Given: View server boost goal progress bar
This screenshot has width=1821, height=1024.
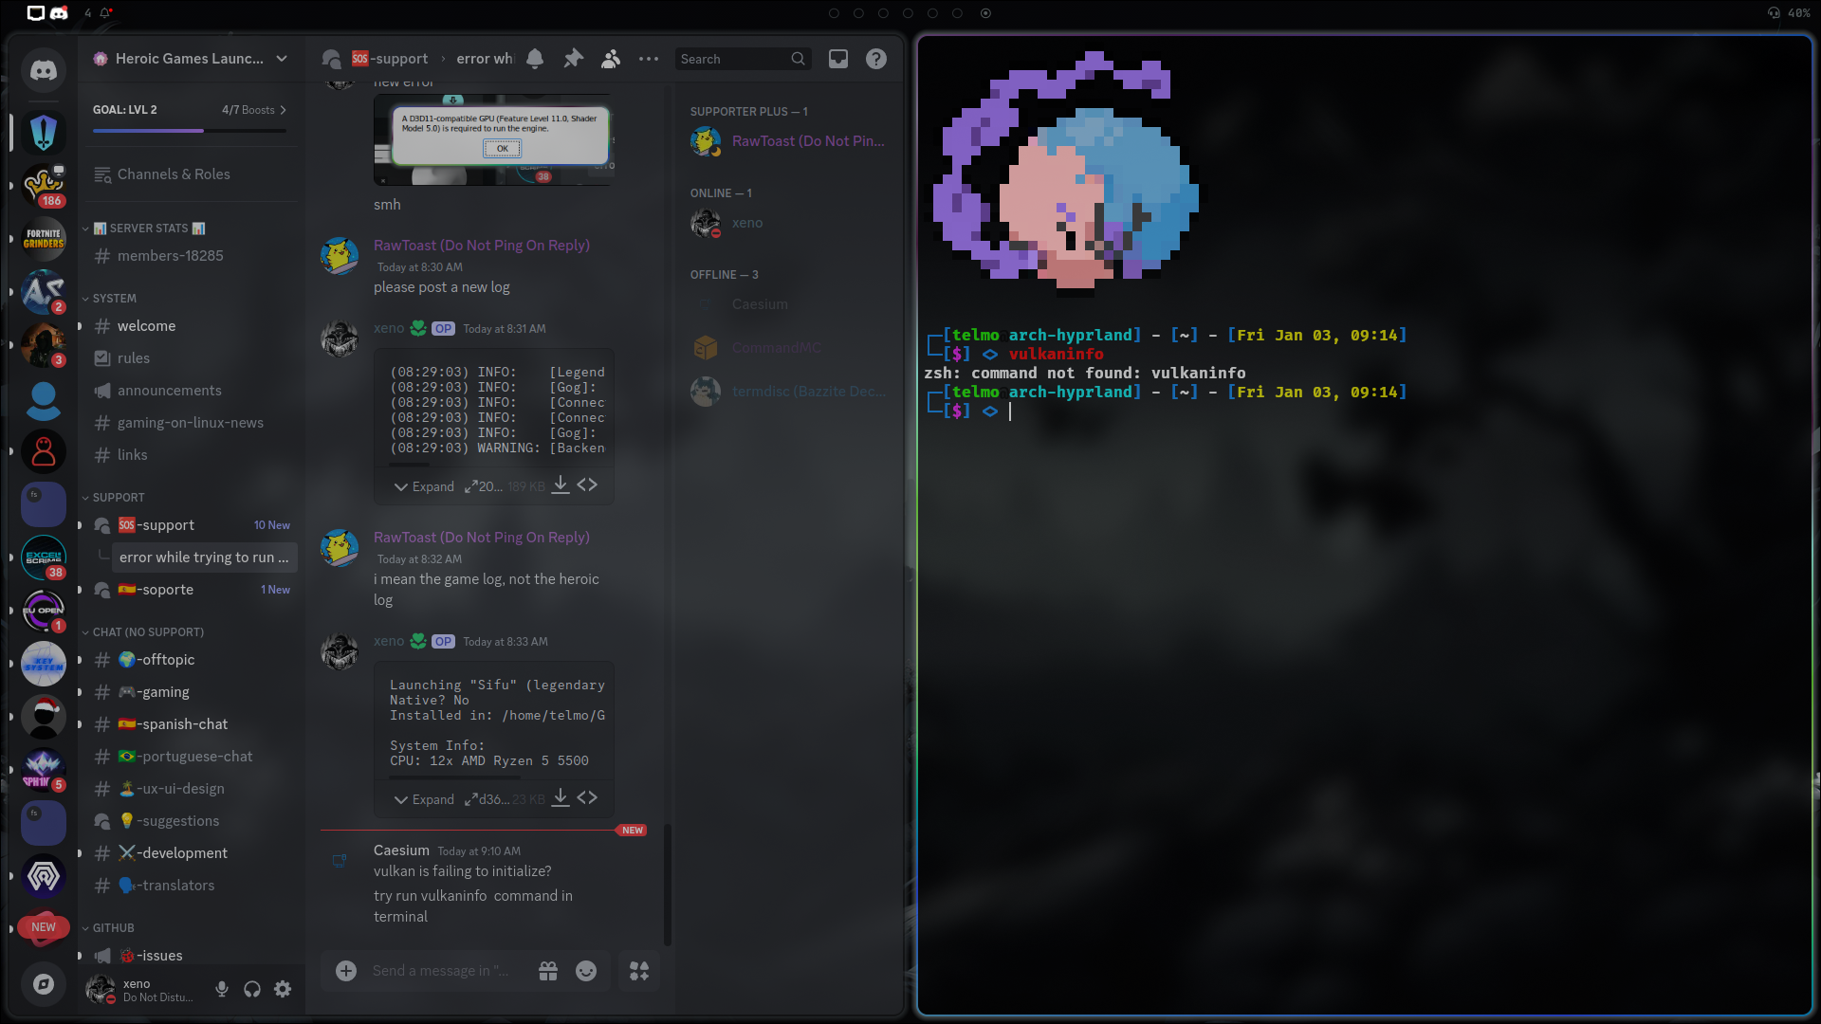Looking at the screenshot, I should click(190, 130).
